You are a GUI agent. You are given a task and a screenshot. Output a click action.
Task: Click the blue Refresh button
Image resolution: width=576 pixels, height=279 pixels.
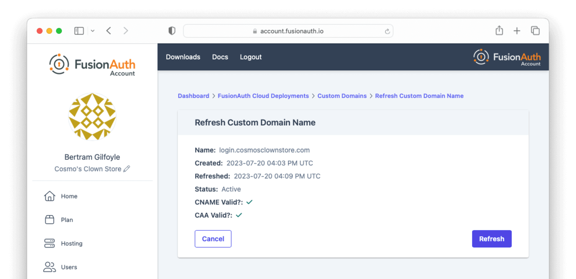click(492, 239)
